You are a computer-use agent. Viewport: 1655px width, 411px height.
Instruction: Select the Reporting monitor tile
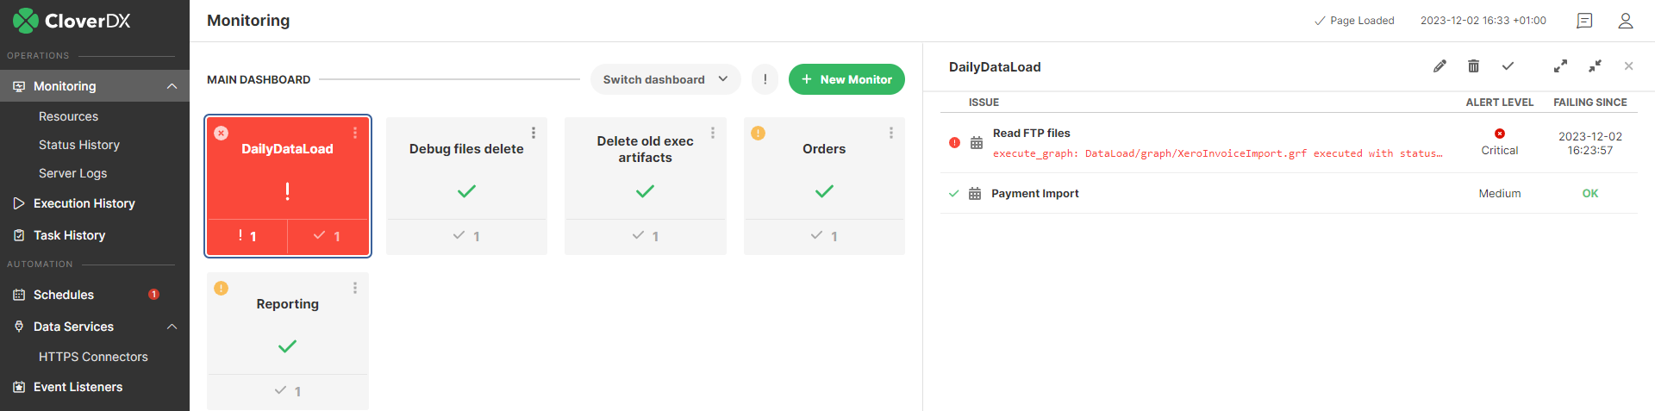coord(287,324)
